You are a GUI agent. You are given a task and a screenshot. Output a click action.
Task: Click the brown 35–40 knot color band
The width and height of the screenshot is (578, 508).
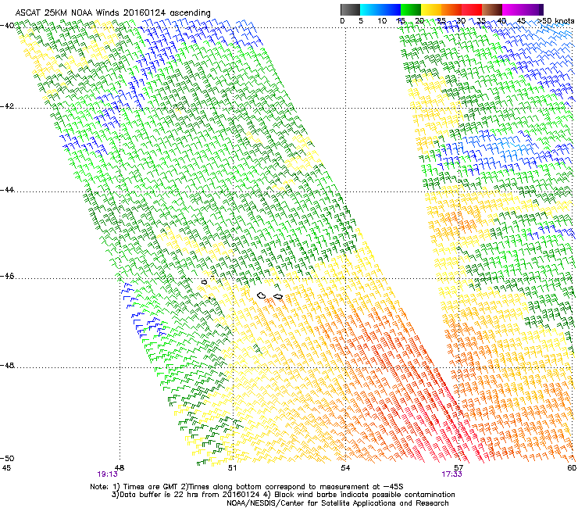pyautogui.click(x=492, y=9)
